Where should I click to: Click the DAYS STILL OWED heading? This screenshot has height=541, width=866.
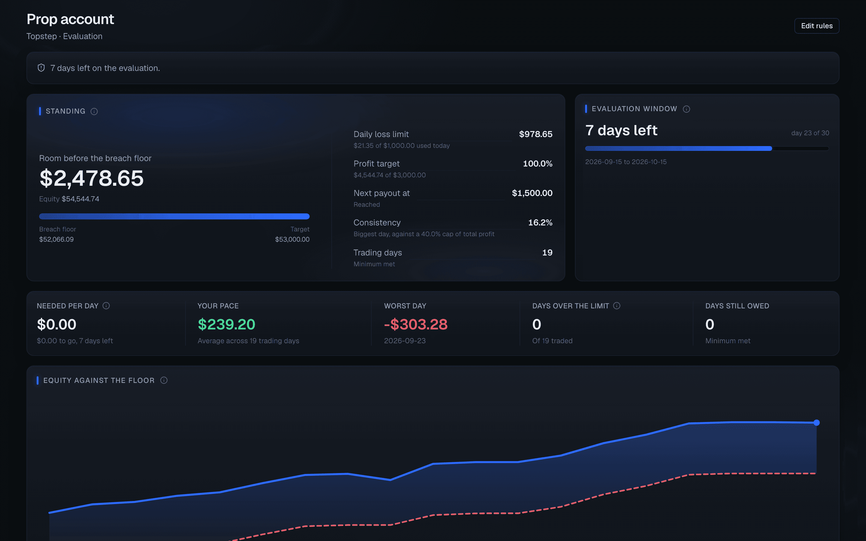pos(737,306)
